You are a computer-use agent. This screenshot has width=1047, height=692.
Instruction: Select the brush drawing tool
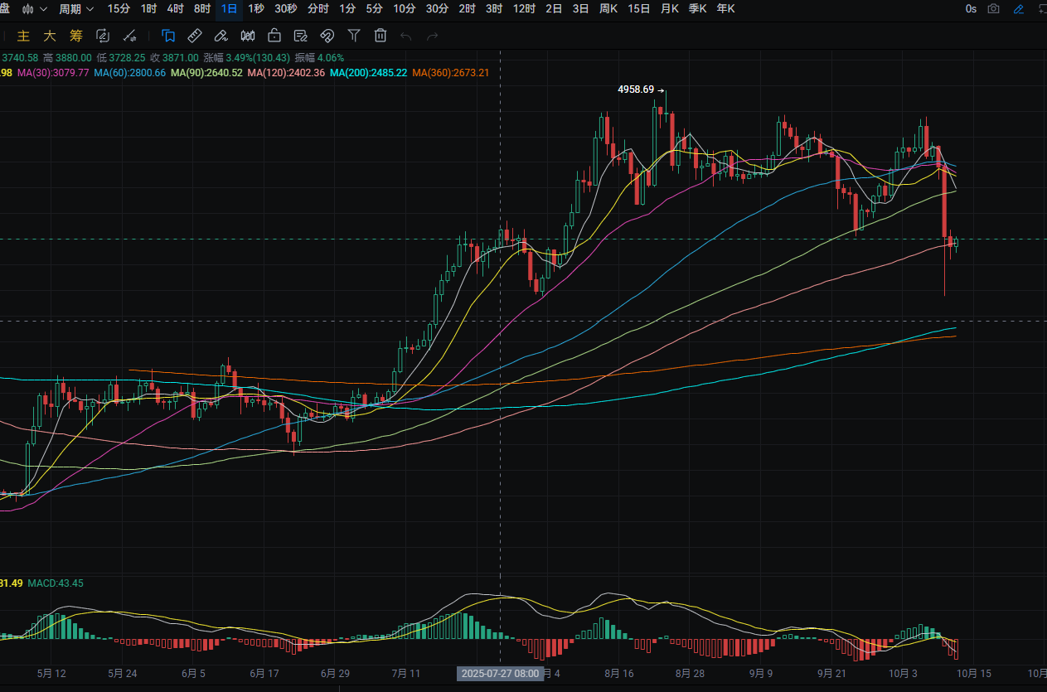pyautogui.click(x=221, y=36)
